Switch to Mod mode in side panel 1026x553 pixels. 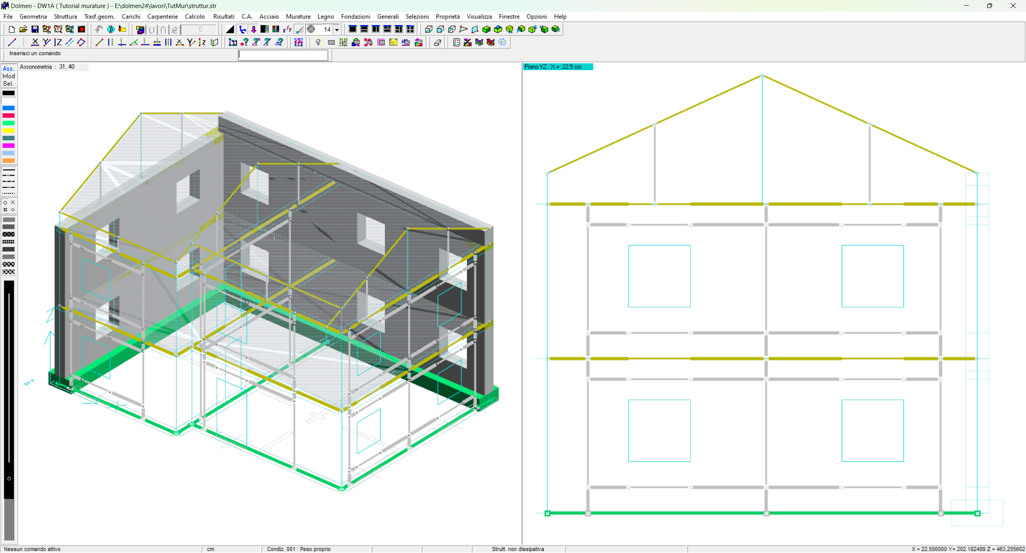(x=8, y=76)
